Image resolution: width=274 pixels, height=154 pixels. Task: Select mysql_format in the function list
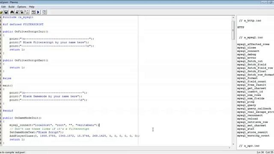[247, 78]
